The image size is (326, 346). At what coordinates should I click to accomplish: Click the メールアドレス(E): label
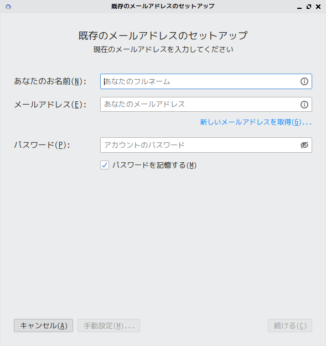click(50, 105)
